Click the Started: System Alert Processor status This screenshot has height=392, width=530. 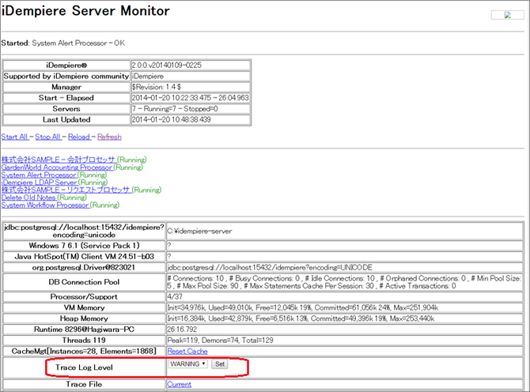click(x=63, y=43)
